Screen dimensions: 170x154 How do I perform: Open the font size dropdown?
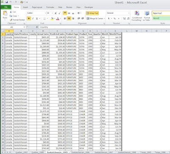tap(52, 13)
